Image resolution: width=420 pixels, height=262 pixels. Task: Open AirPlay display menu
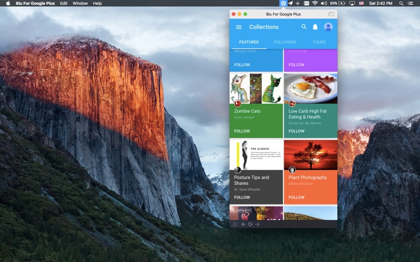(x=352, y=3)
